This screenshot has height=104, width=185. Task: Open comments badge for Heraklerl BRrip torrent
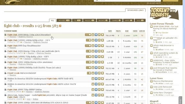click(88, 35)
